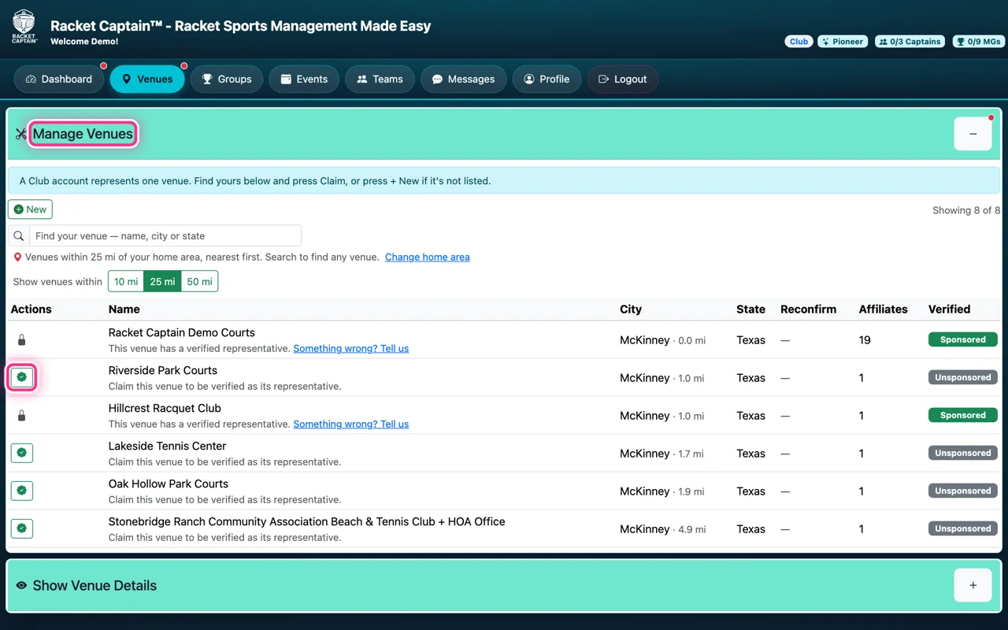Click the lock icon for Hillcrest Racquet Club
The height and width of the screenshot is (630, 1008).
[22, 415]
